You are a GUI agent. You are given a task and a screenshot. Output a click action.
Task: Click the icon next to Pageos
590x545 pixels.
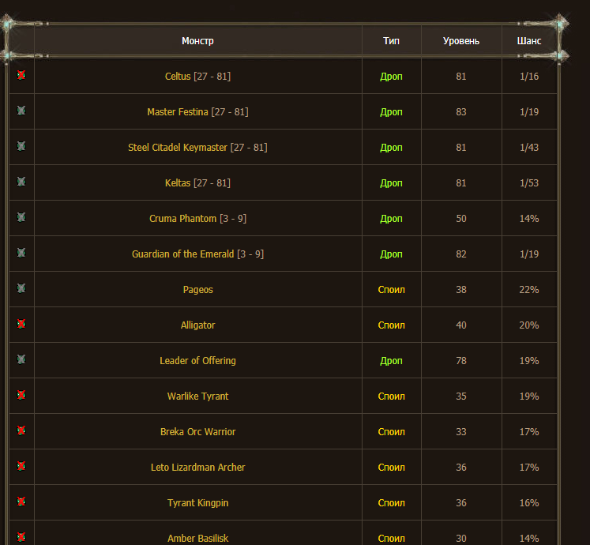tap(21, 289)
